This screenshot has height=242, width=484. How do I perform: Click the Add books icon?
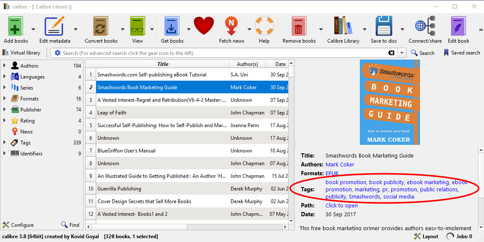click(x=16, y=27)
